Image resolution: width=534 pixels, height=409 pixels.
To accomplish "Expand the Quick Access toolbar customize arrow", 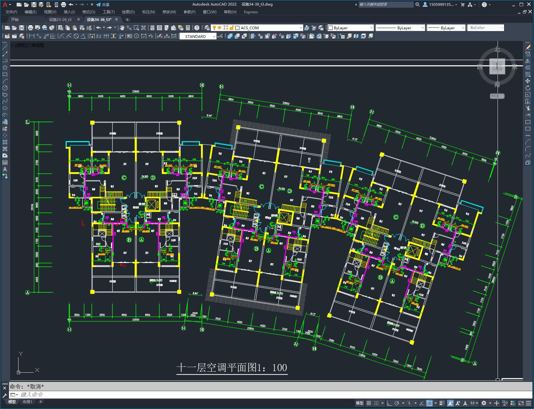I will point(92,5).
